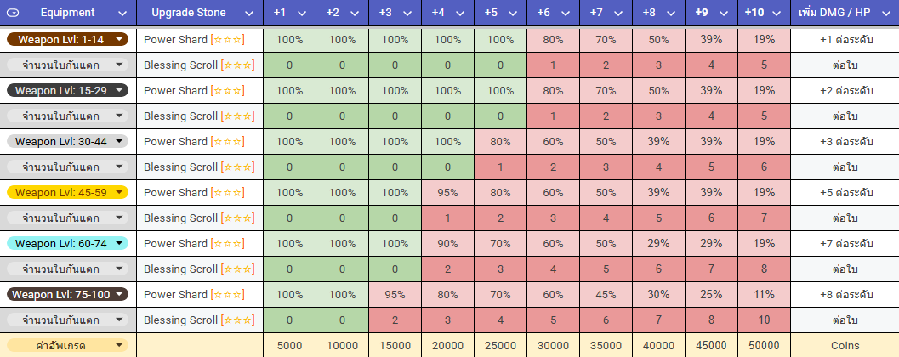Open the Weapon Lvl: 75-100 chip dropdown

(x=120, y=295)
